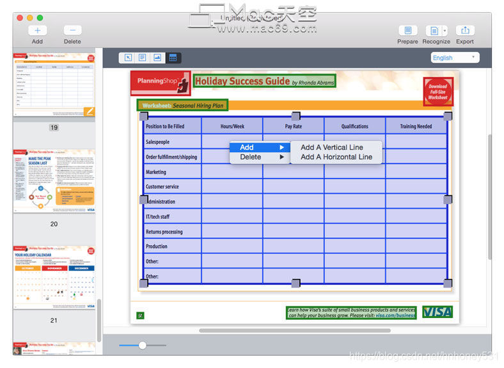This screenshot has width=504, height=368.
Task: Click the Download Full-Size Worksheet badge
Action: [438, 92]
